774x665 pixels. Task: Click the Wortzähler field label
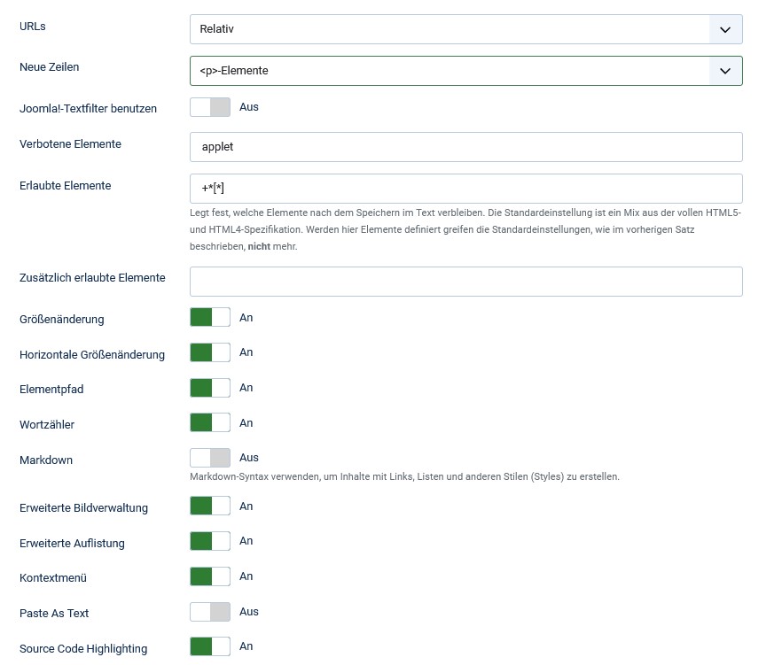47,425
